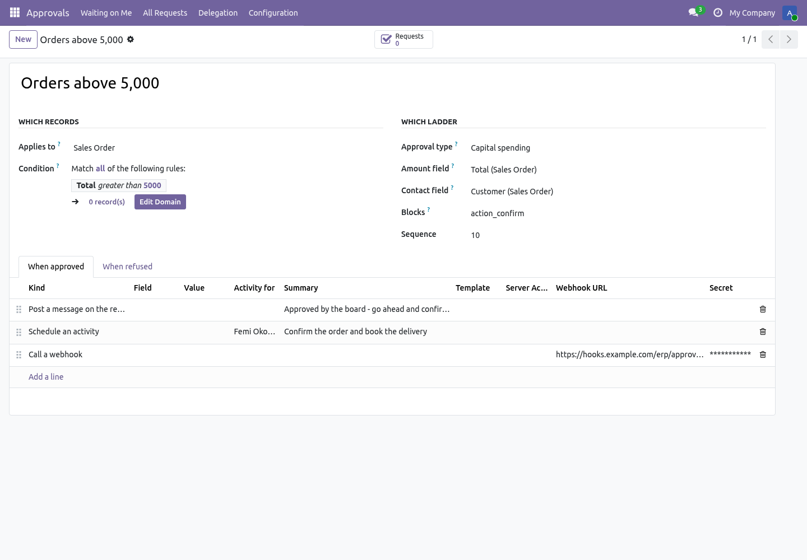Click drag handle of 'Call a webhook' row
This screenshot has width=807, height=560.
(x=18, y=354)
